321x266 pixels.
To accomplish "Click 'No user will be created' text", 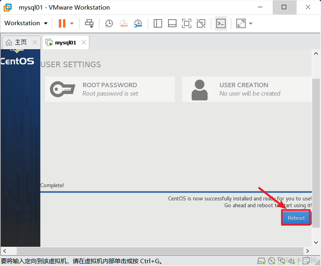I will (x=250, y=94).
